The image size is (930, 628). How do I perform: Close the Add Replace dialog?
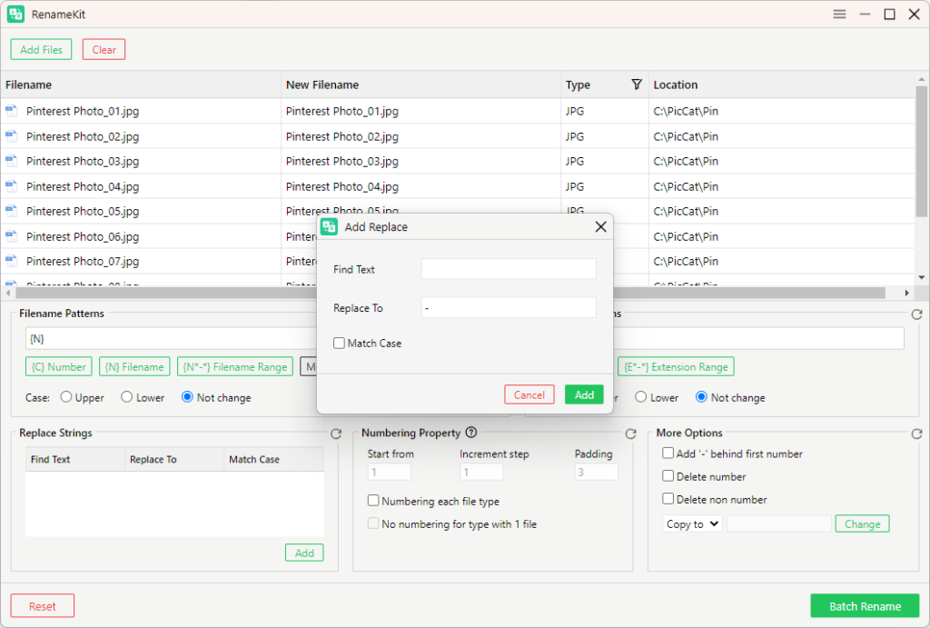[601, 226]
